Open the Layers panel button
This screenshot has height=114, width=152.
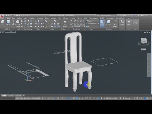pos(122,23)
